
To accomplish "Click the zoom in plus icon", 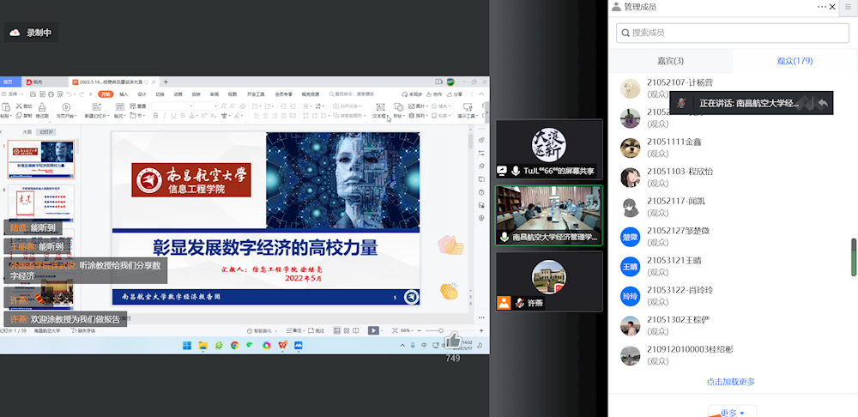I will (481, 330).
